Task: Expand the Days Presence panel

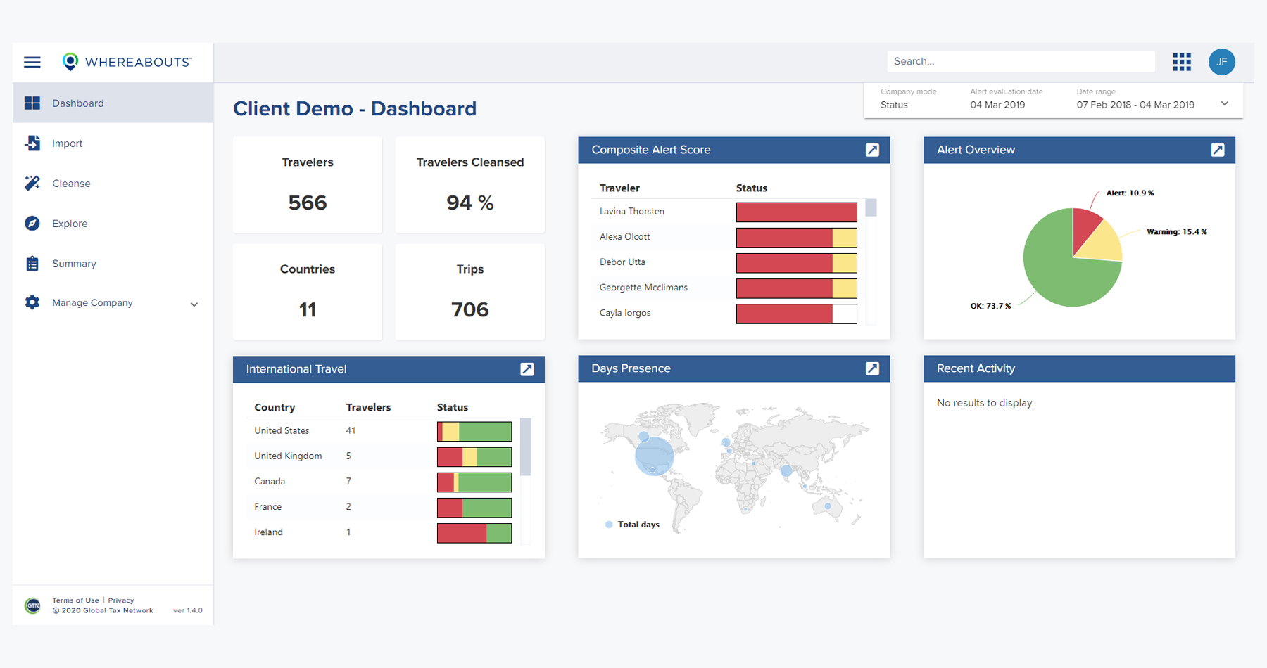Action: (x=872, y=368)
